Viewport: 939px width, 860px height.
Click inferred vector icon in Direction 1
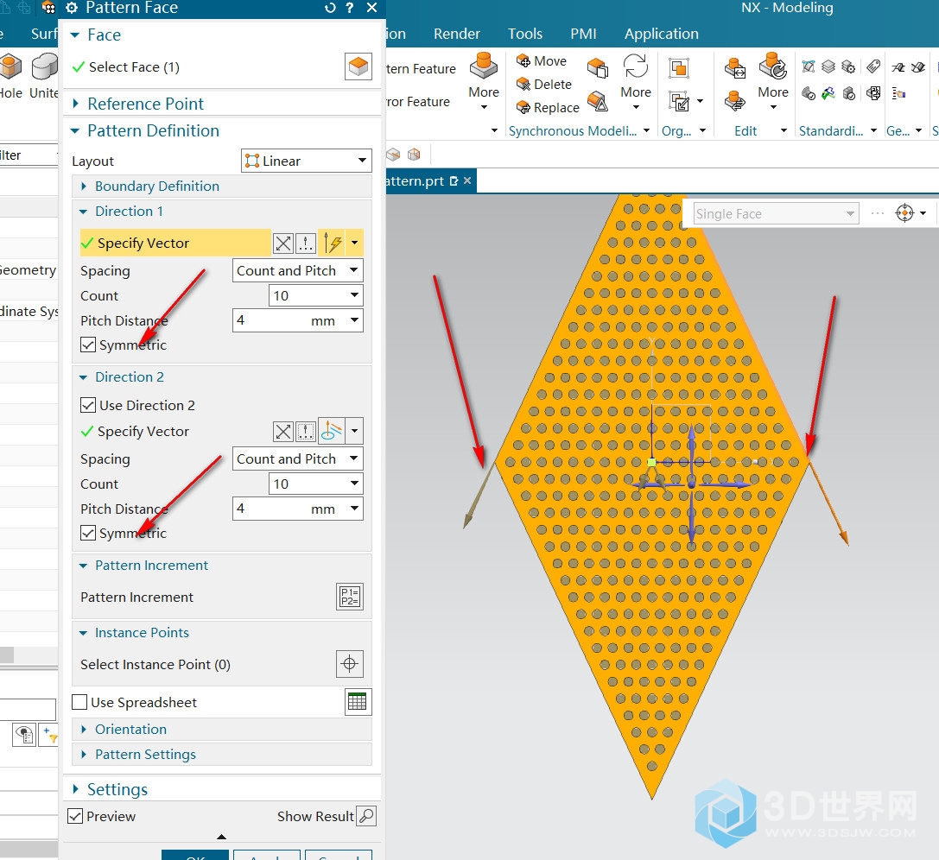[333, 243]
